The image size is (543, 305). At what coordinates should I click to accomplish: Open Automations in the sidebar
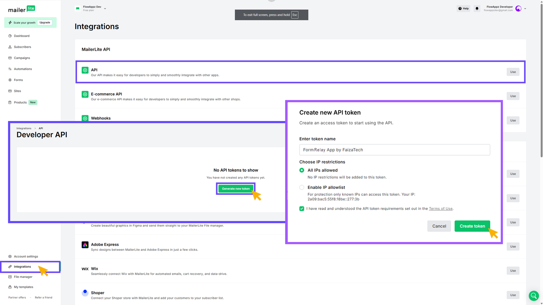pyautogui.click(x=23, y=69)
